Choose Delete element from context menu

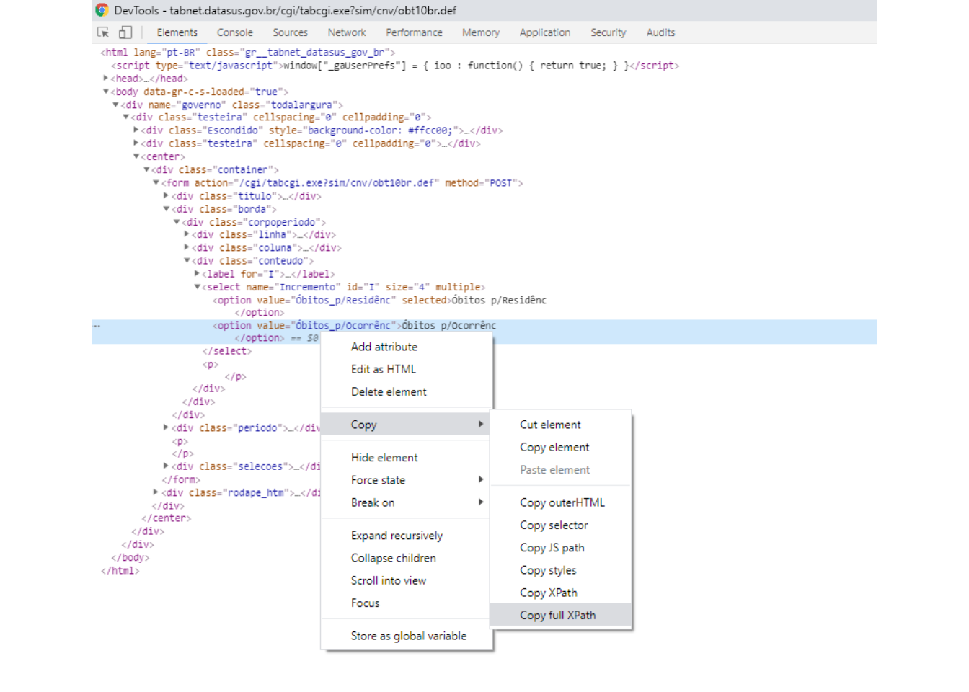[389, 392]
